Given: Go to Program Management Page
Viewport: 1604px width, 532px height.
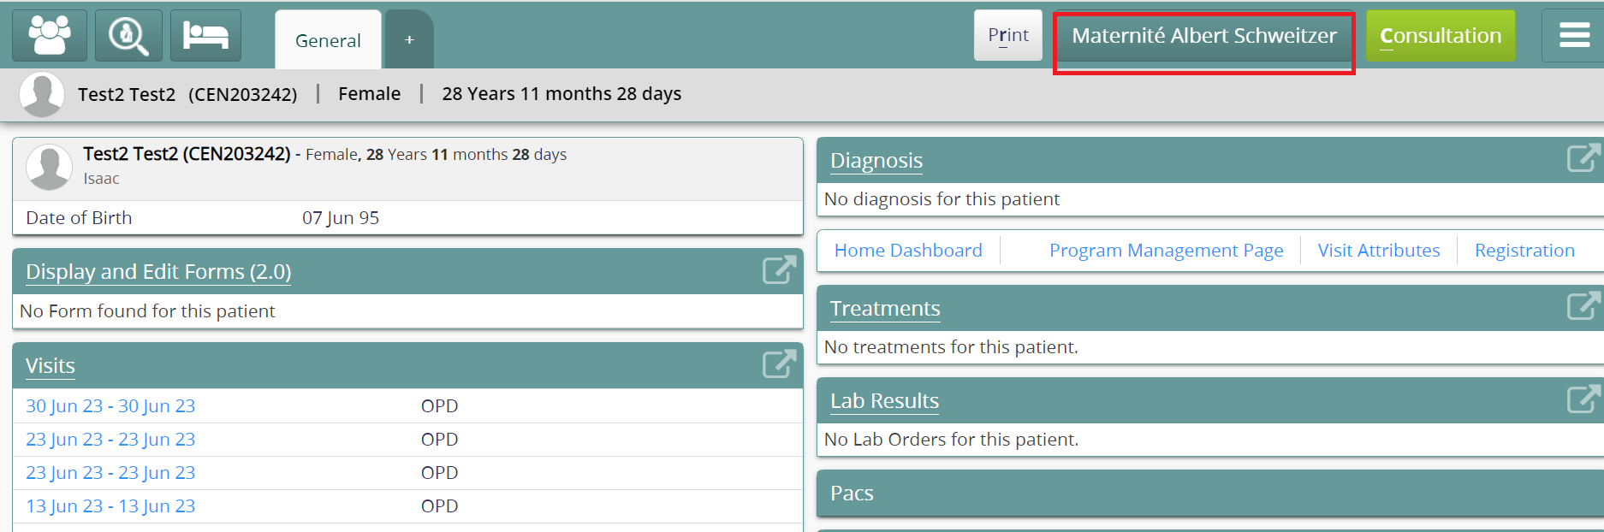Looking at the screenshot, I should [x=1166, y=251].
